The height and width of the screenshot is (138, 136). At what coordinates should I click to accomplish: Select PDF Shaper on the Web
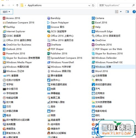[107, 49]
